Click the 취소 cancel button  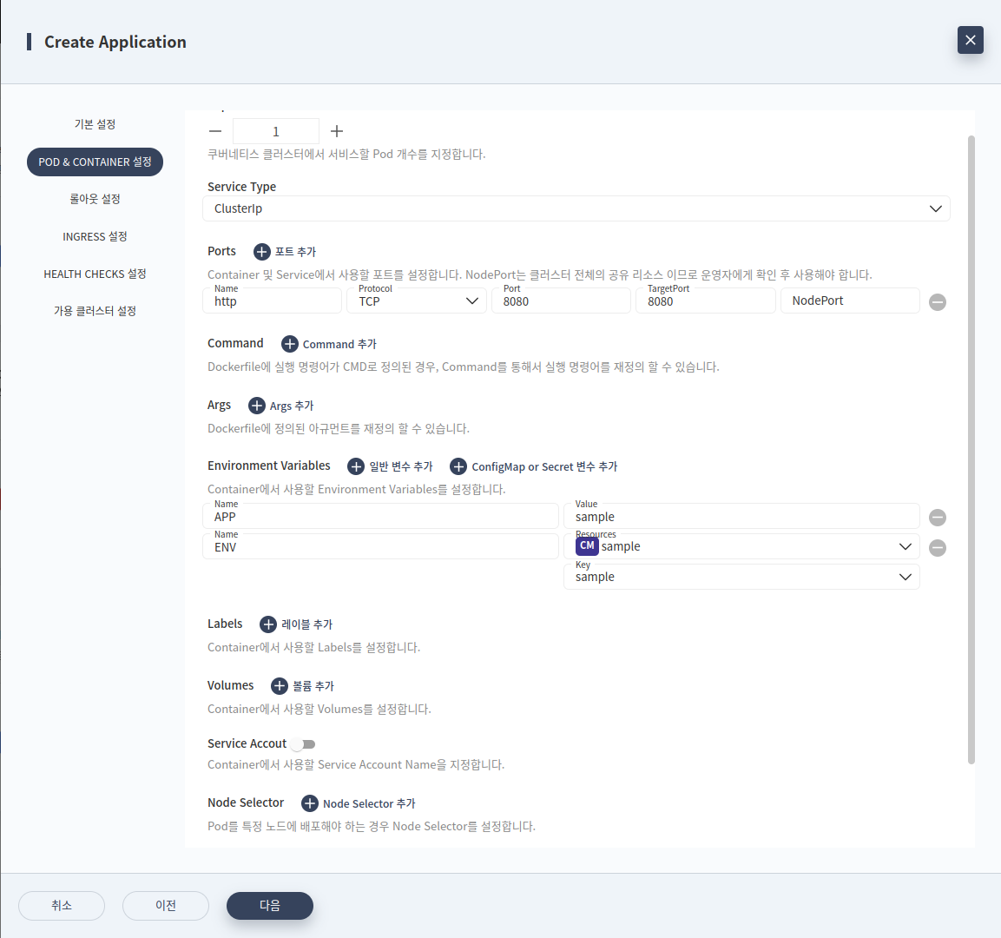(62, 906)
